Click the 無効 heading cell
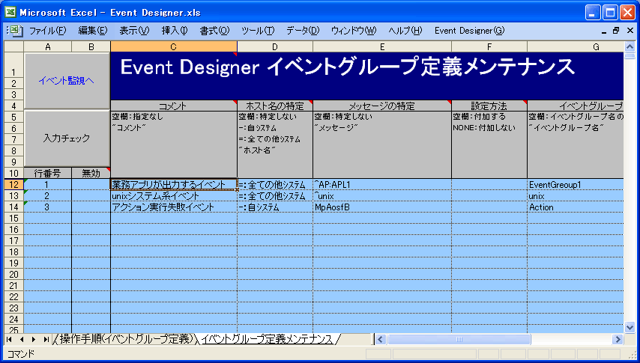Screen dimensions: 640x363 coord(91,173)
